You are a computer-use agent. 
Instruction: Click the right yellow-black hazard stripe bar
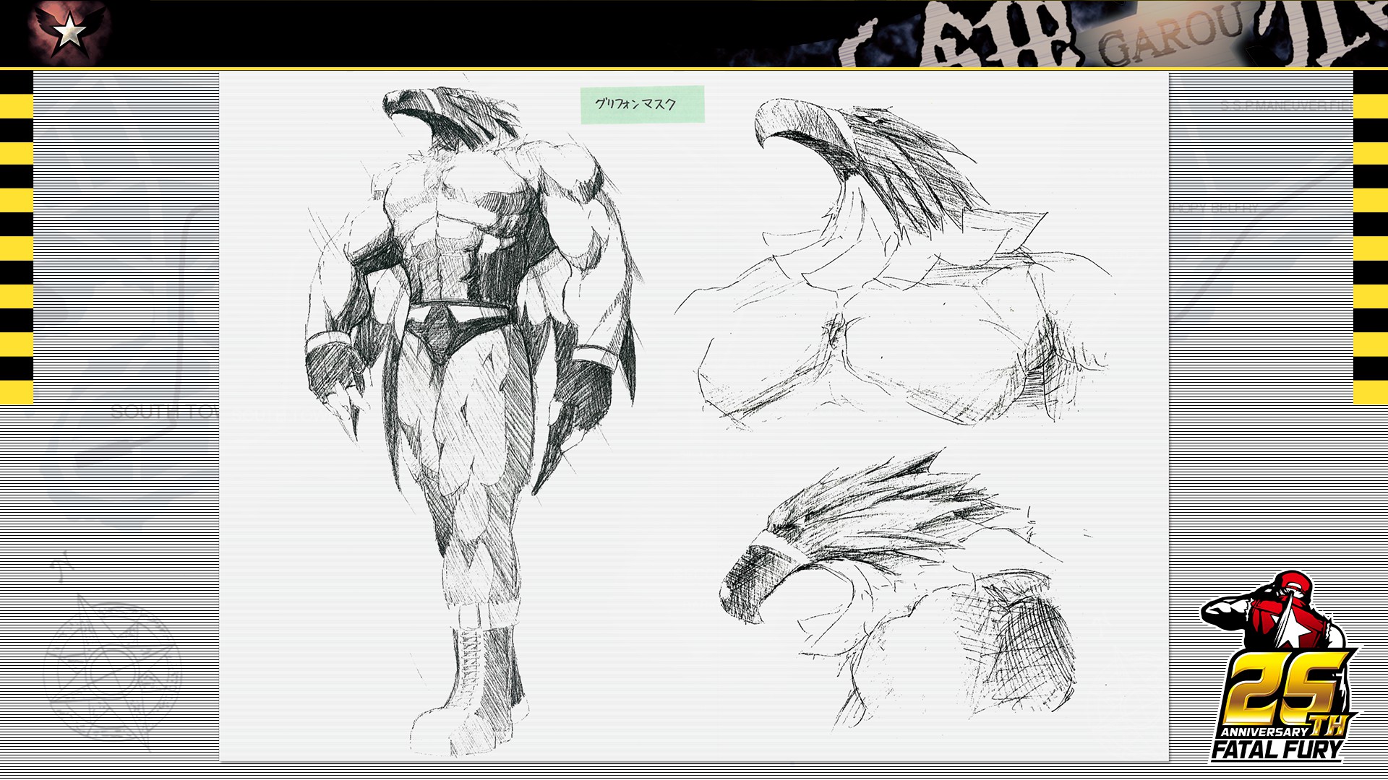tap(1370, 238)
